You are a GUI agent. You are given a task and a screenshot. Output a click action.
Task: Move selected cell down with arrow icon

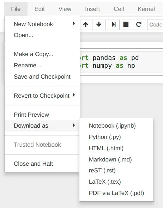(x=99, y=24)
